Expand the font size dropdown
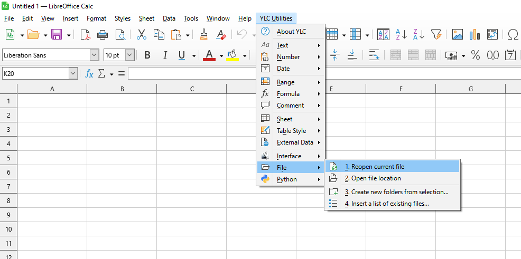Viewport: 521px width, 259px height. (x=129, y=55)
